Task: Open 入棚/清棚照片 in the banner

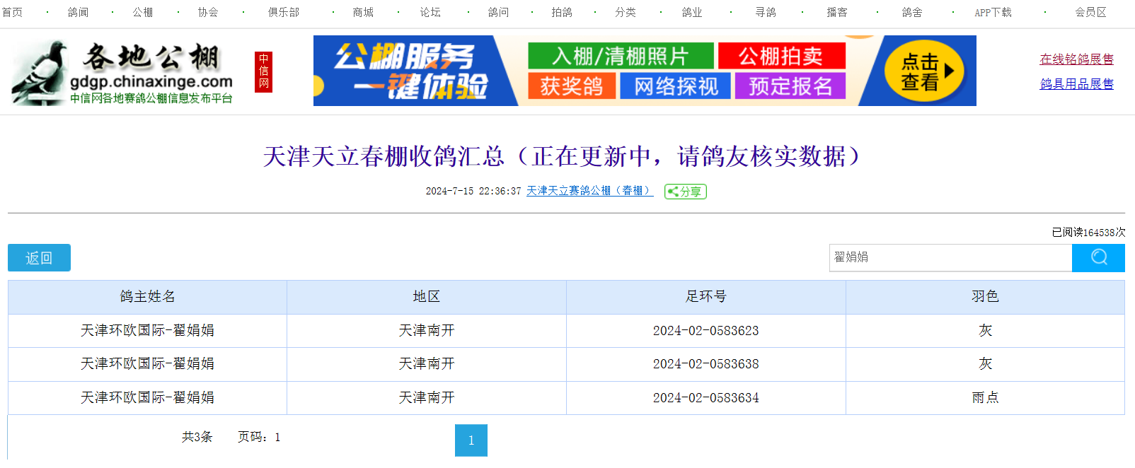Action: pos(620,56)
